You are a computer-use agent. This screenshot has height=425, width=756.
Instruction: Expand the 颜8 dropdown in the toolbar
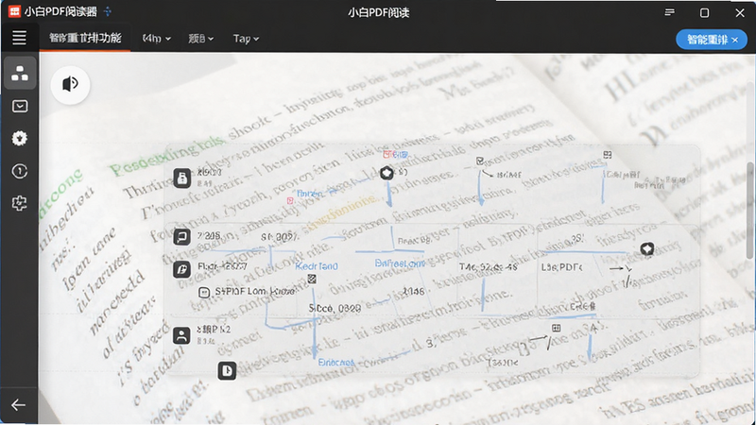[x=201, y=39]
